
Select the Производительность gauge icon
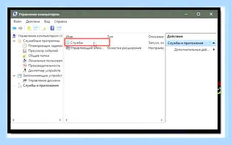point(25,65)
